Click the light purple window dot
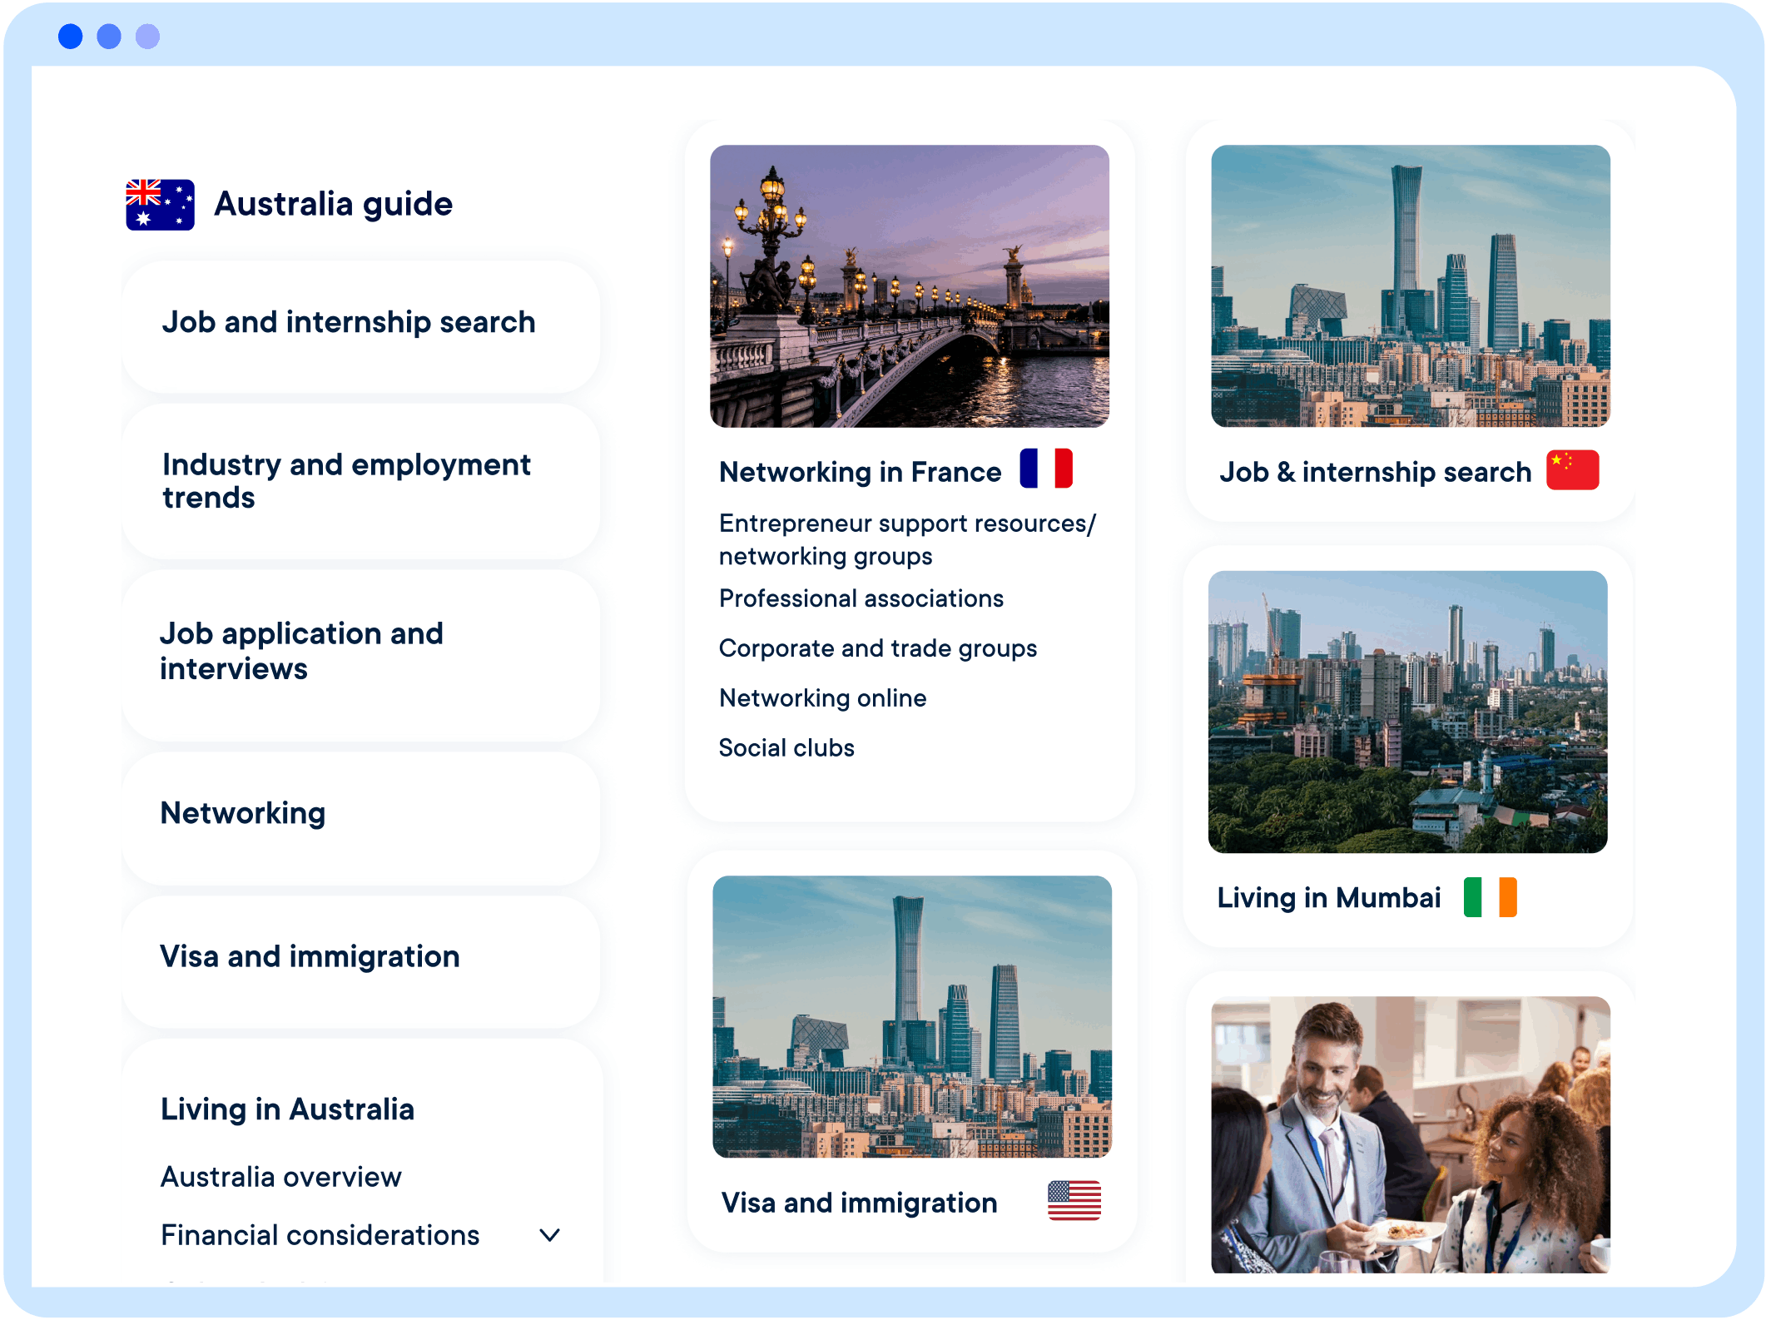Image resolution: width=1766 pixels, height=1320 pixels. tap(148, 37)
